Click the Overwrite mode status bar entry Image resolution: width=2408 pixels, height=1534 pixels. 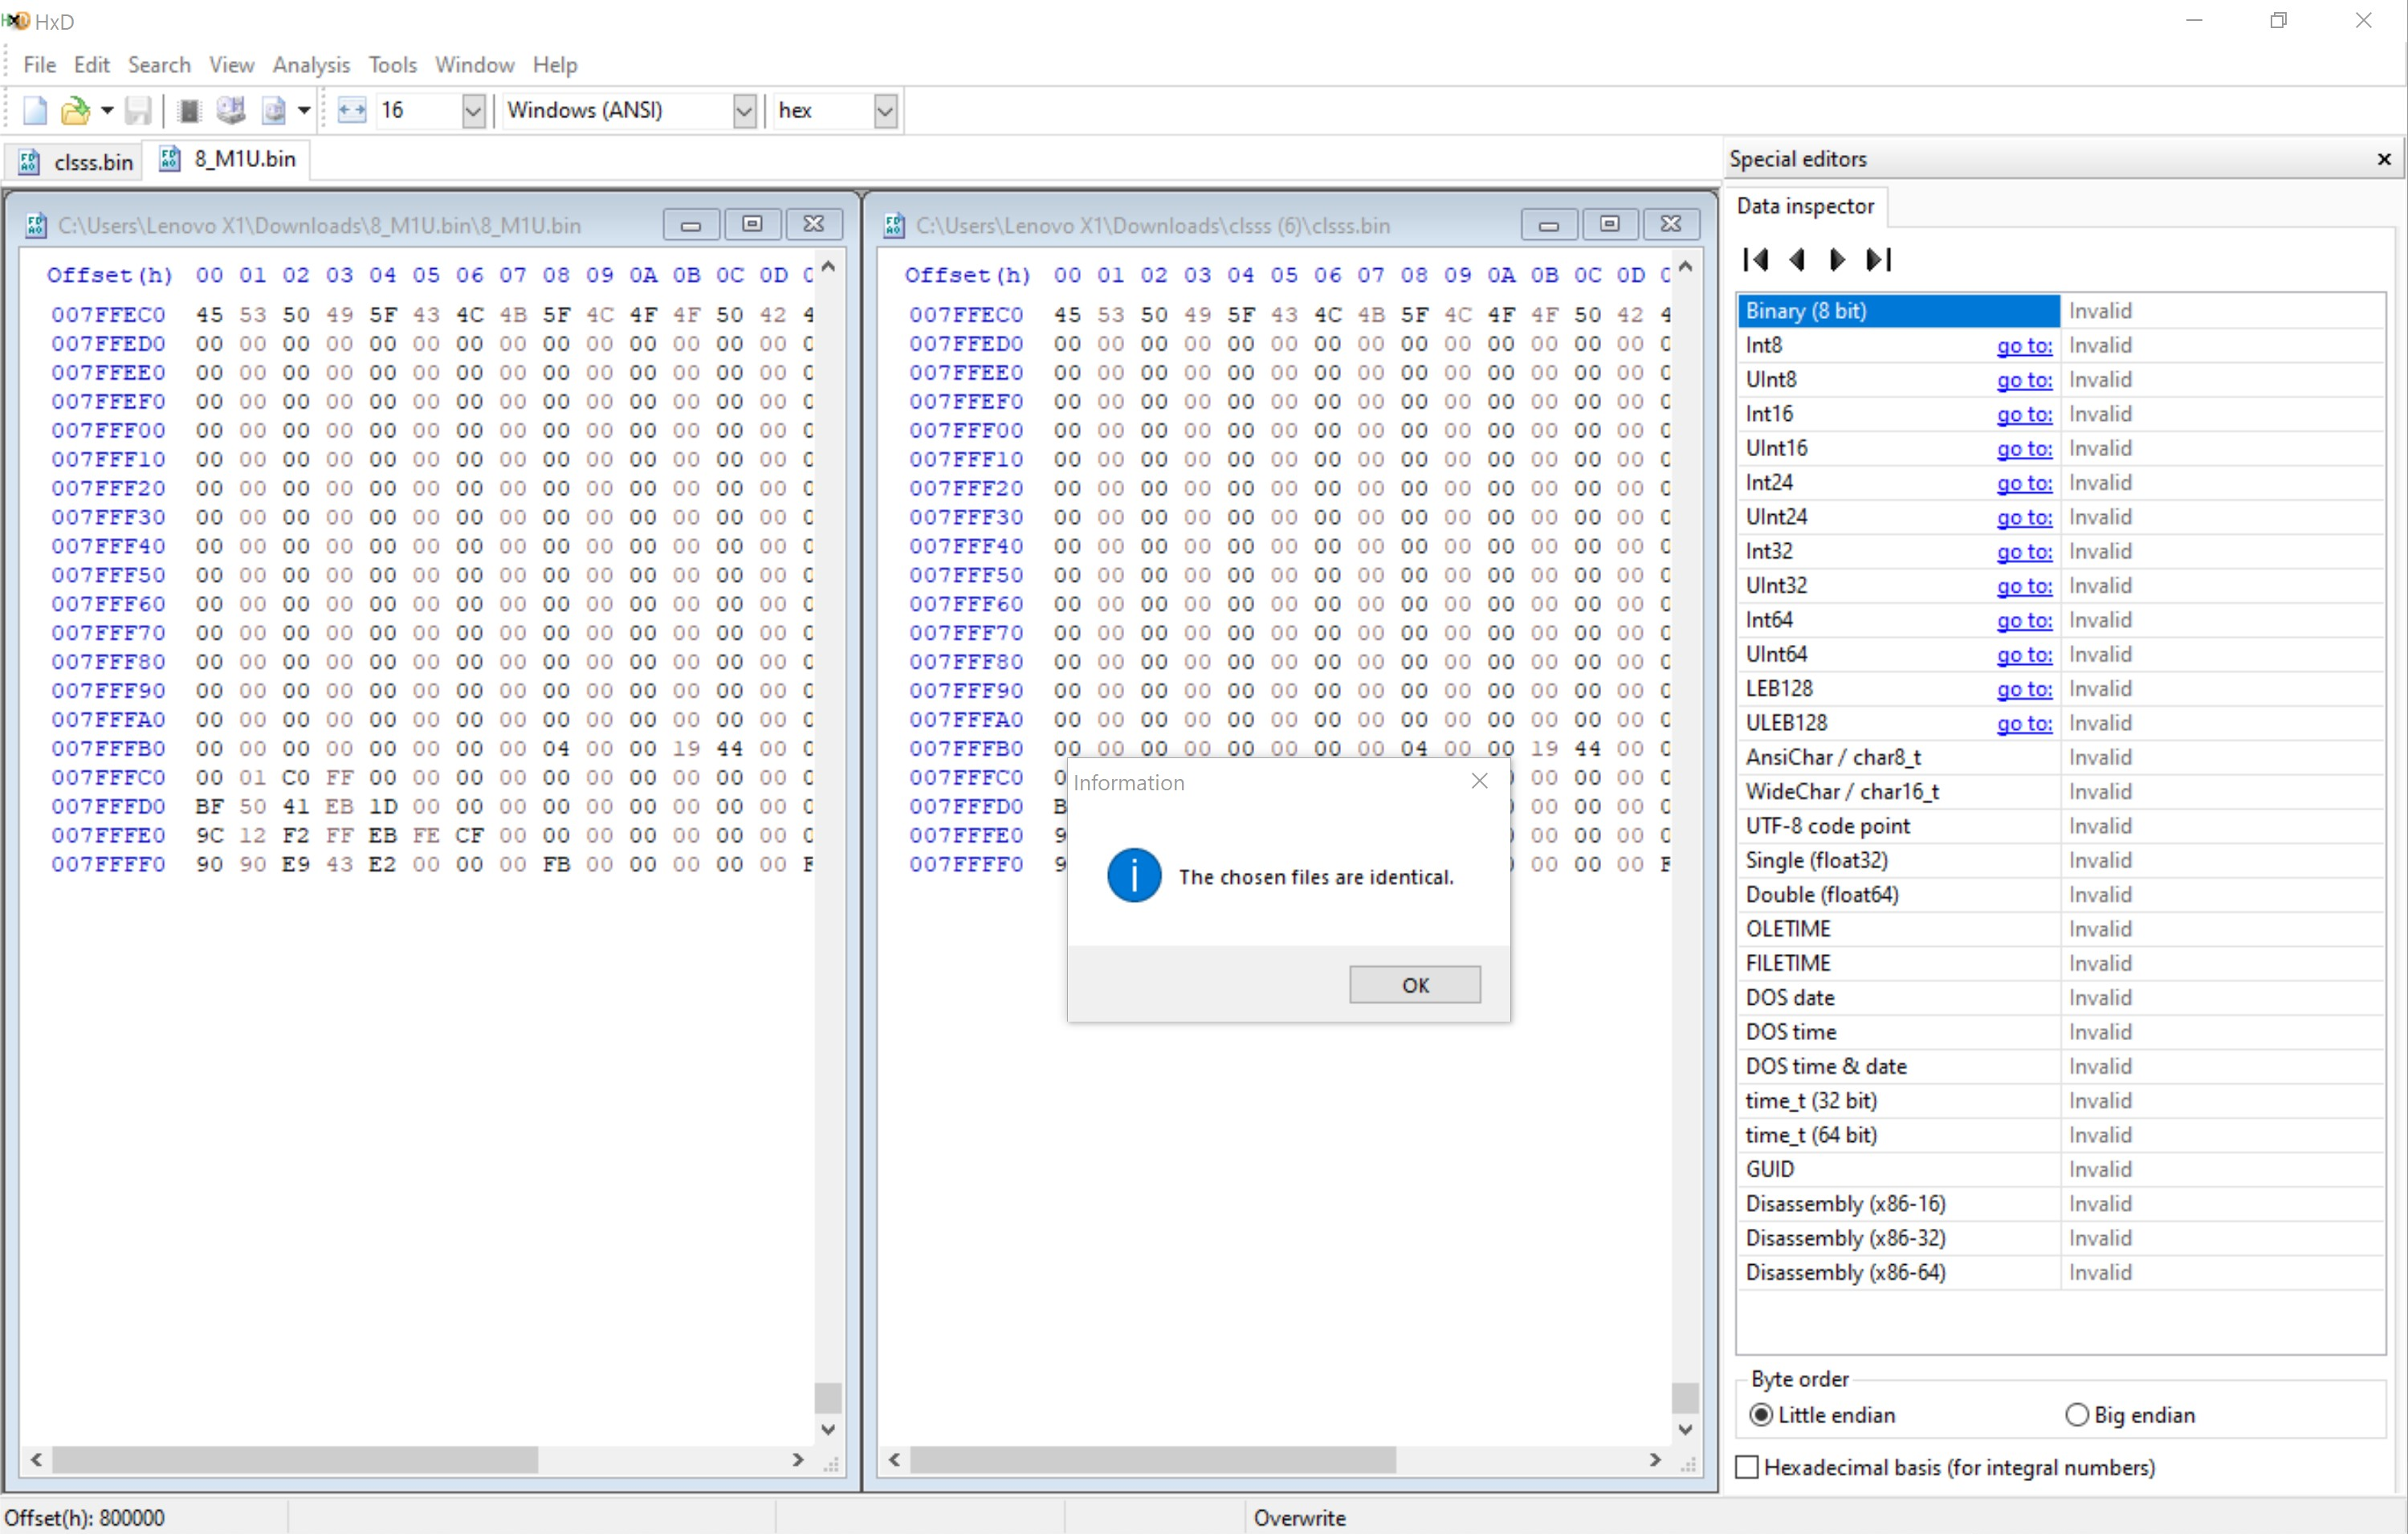[x=1300, y=1517]
